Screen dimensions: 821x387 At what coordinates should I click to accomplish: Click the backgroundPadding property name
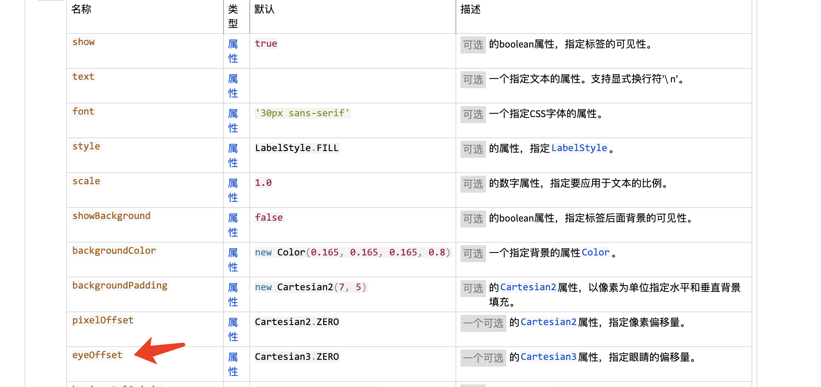120,286
